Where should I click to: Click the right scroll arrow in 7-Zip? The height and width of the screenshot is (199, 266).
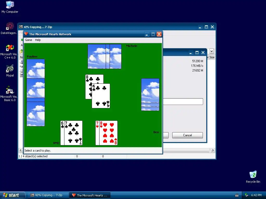pyautogui.click(x=213, y=150)
